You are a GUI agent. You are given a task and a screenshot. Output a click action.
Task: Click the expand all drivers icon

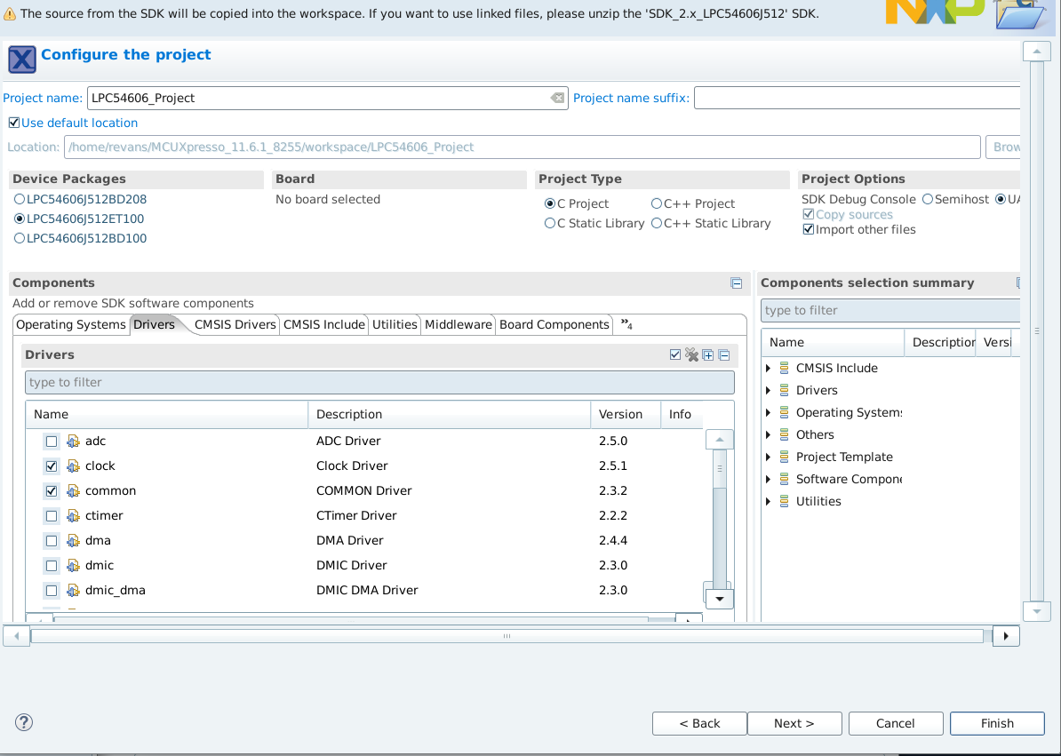pos(708,355)
